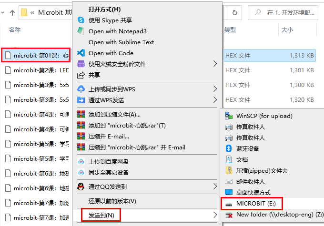
Task: Select 还原以前的版本(V) menu entry
Action: pyautogui.click(x=112, y=201)
